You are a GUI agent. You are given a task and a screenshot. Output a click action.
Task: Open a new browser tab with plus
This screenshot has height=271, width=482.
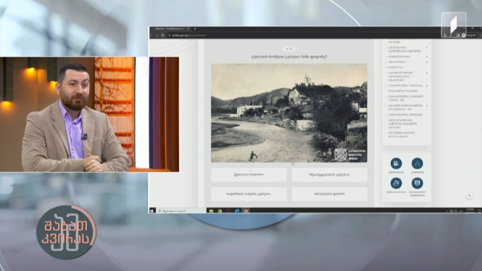click(195, 29)
